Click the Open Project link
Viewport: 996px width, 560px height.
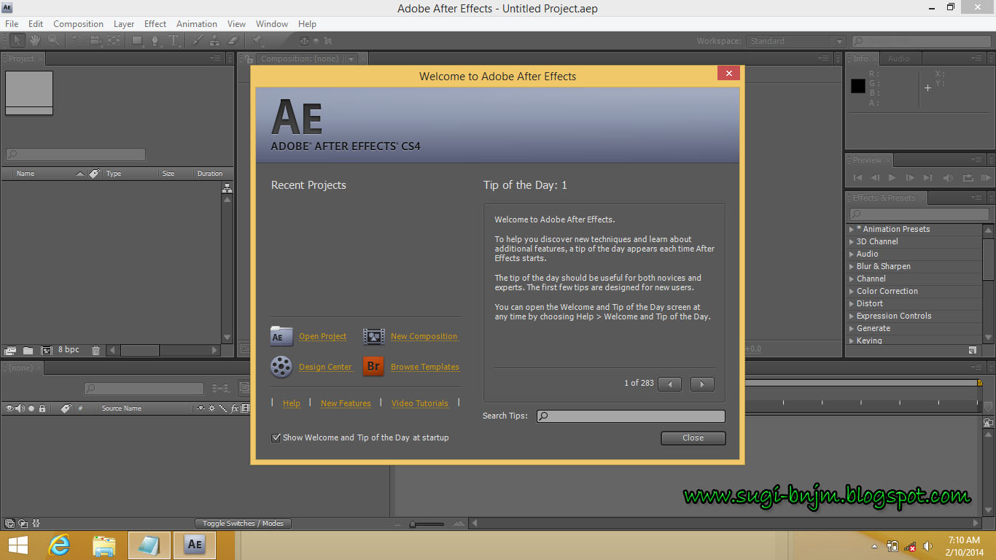click(x=322, y=336)
